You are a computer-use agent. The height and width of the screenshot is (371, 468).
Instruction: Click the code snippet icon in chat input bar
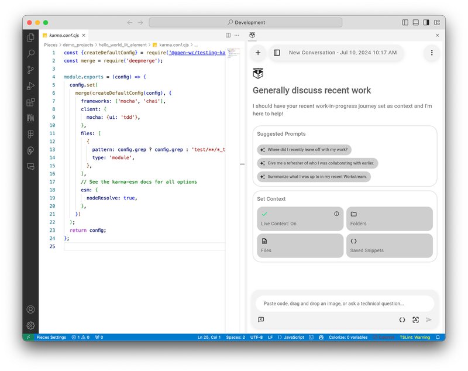coord(402,320)
